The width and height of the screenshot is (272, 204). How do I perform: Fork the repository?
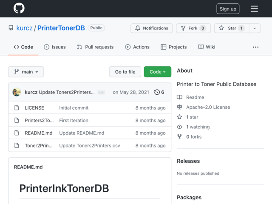[x=193, y=28]
